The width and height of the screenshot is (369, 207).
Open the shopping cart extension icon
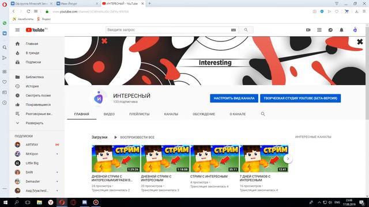pyautogui.click(x=347, y=11)
